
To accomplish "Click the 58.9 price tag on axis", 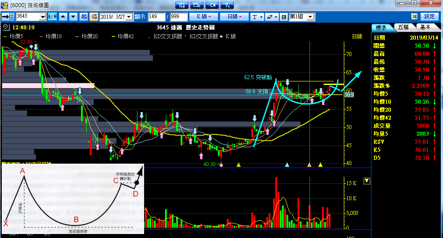I will (x=349, y=95).
